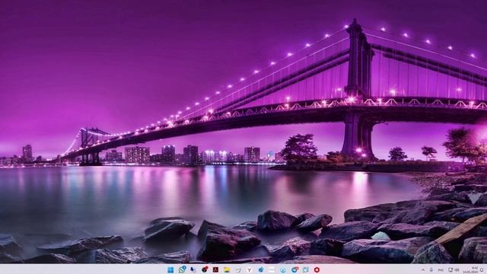Image resolution: width=487 pixels, height=274 pixels.
Task: Click the red-black round app icon
Action: click(x=205, y=269)
